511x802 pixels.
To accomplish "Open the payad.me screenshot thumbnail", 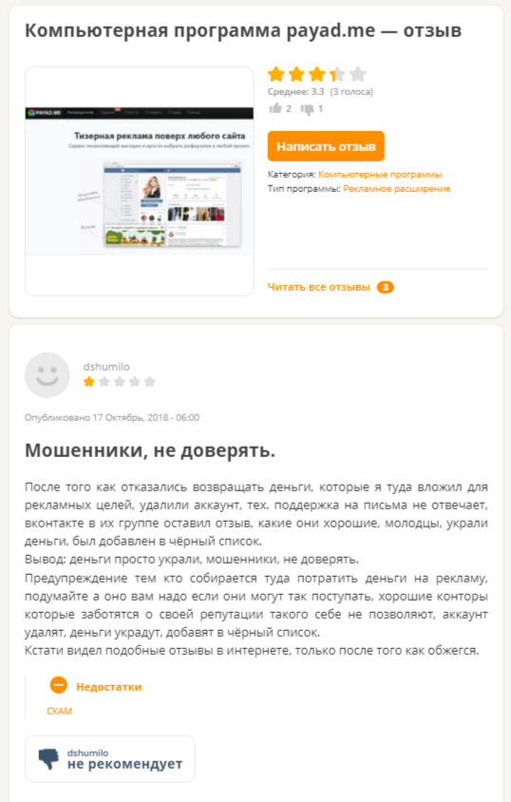I will click(x=140, y=181).
